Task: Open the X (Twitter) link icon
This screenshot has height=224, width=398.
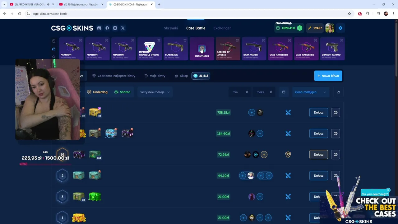Action: [123, 28]
